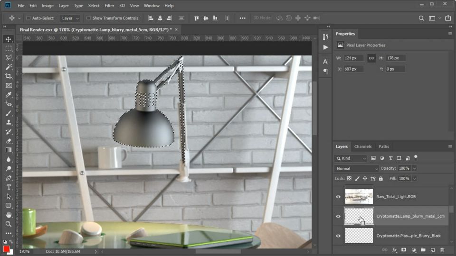
Task: Expand the Opacity slider dropdown arrow
Action: [x=414, y=168]
